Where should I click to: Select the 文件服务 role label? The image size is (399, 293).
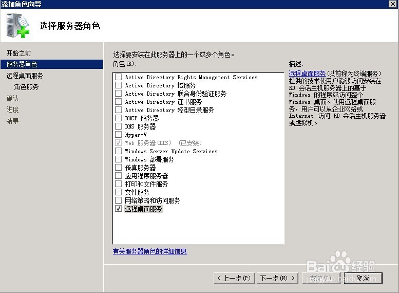coord(137,192)
